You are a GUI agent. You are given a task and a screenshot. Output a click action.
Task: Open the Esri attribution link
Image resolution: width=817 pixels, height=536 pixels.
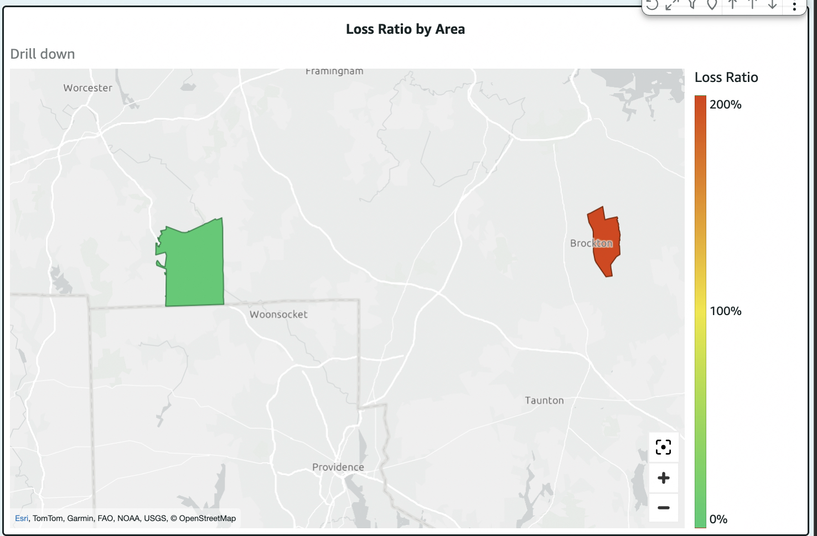(22, 518)
